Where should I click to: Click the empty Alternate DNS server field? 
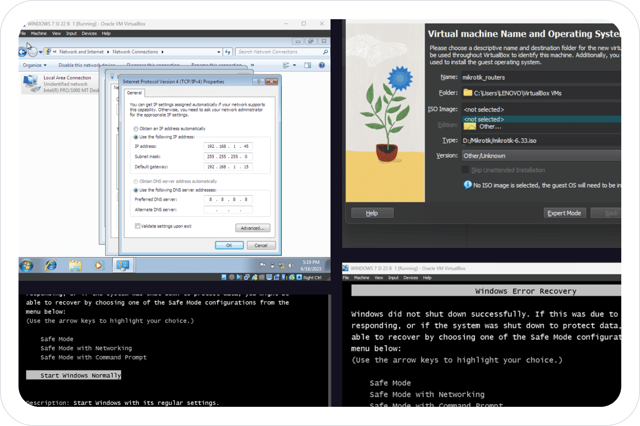coord(228,210)
